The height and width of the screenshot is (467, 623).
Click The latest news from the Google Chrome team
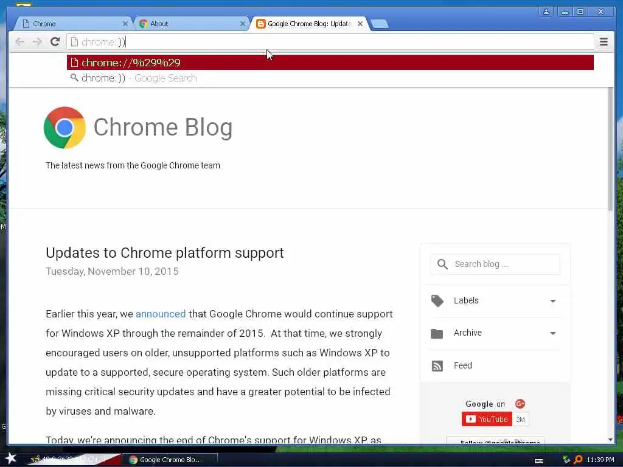pos(133,165)
